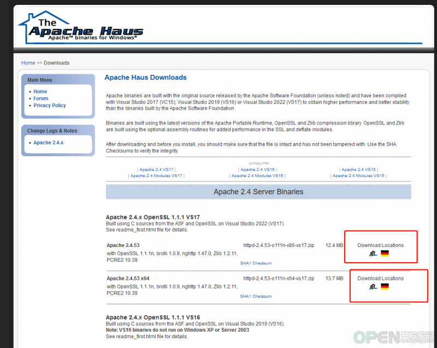Click the Apache 2.4.x OpenSSL 1.1.1 VS17 heading
This screenshot has height=348, width=437.
tap(153, 217)
